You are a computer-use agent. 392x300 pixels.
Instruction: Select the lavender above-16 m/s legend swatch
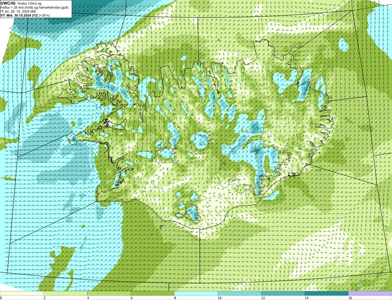[x=370, y=293]
